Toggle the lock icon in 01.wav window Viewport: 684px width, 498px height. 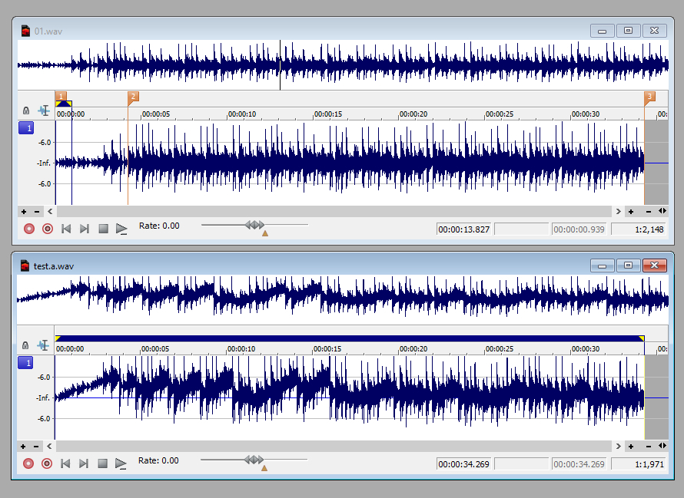coord(26,110)
